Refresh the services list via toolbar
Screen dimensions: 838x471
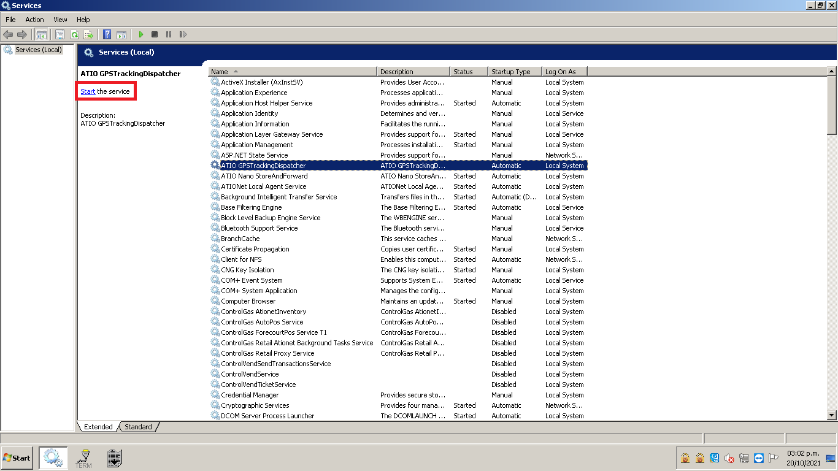(x=74, y=35)
